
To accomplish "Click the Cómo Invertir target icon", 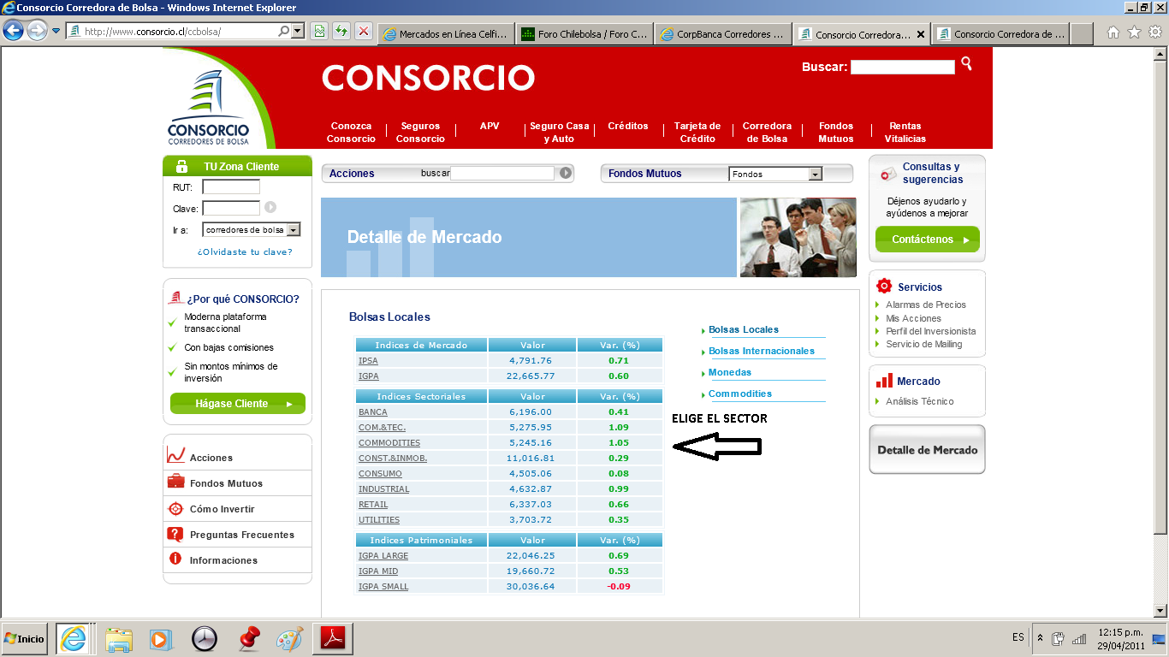I will [175, 508].
